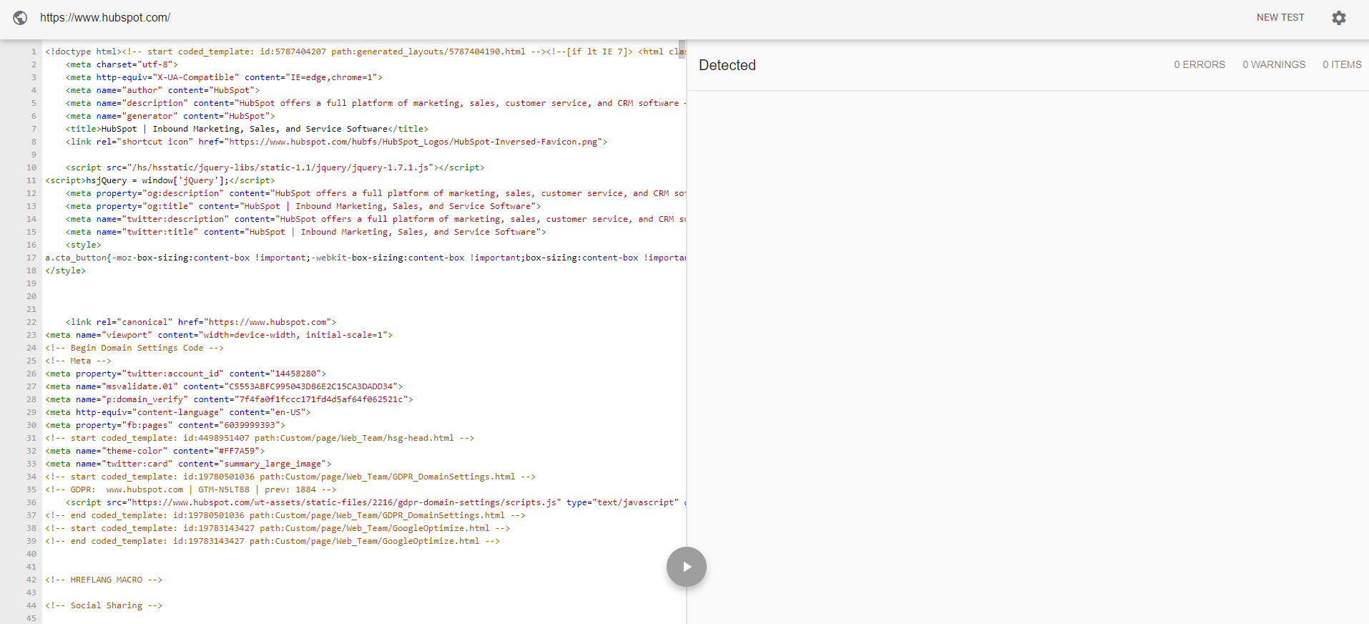Click the HREFLANG MACRO comment line

point(104,580)
